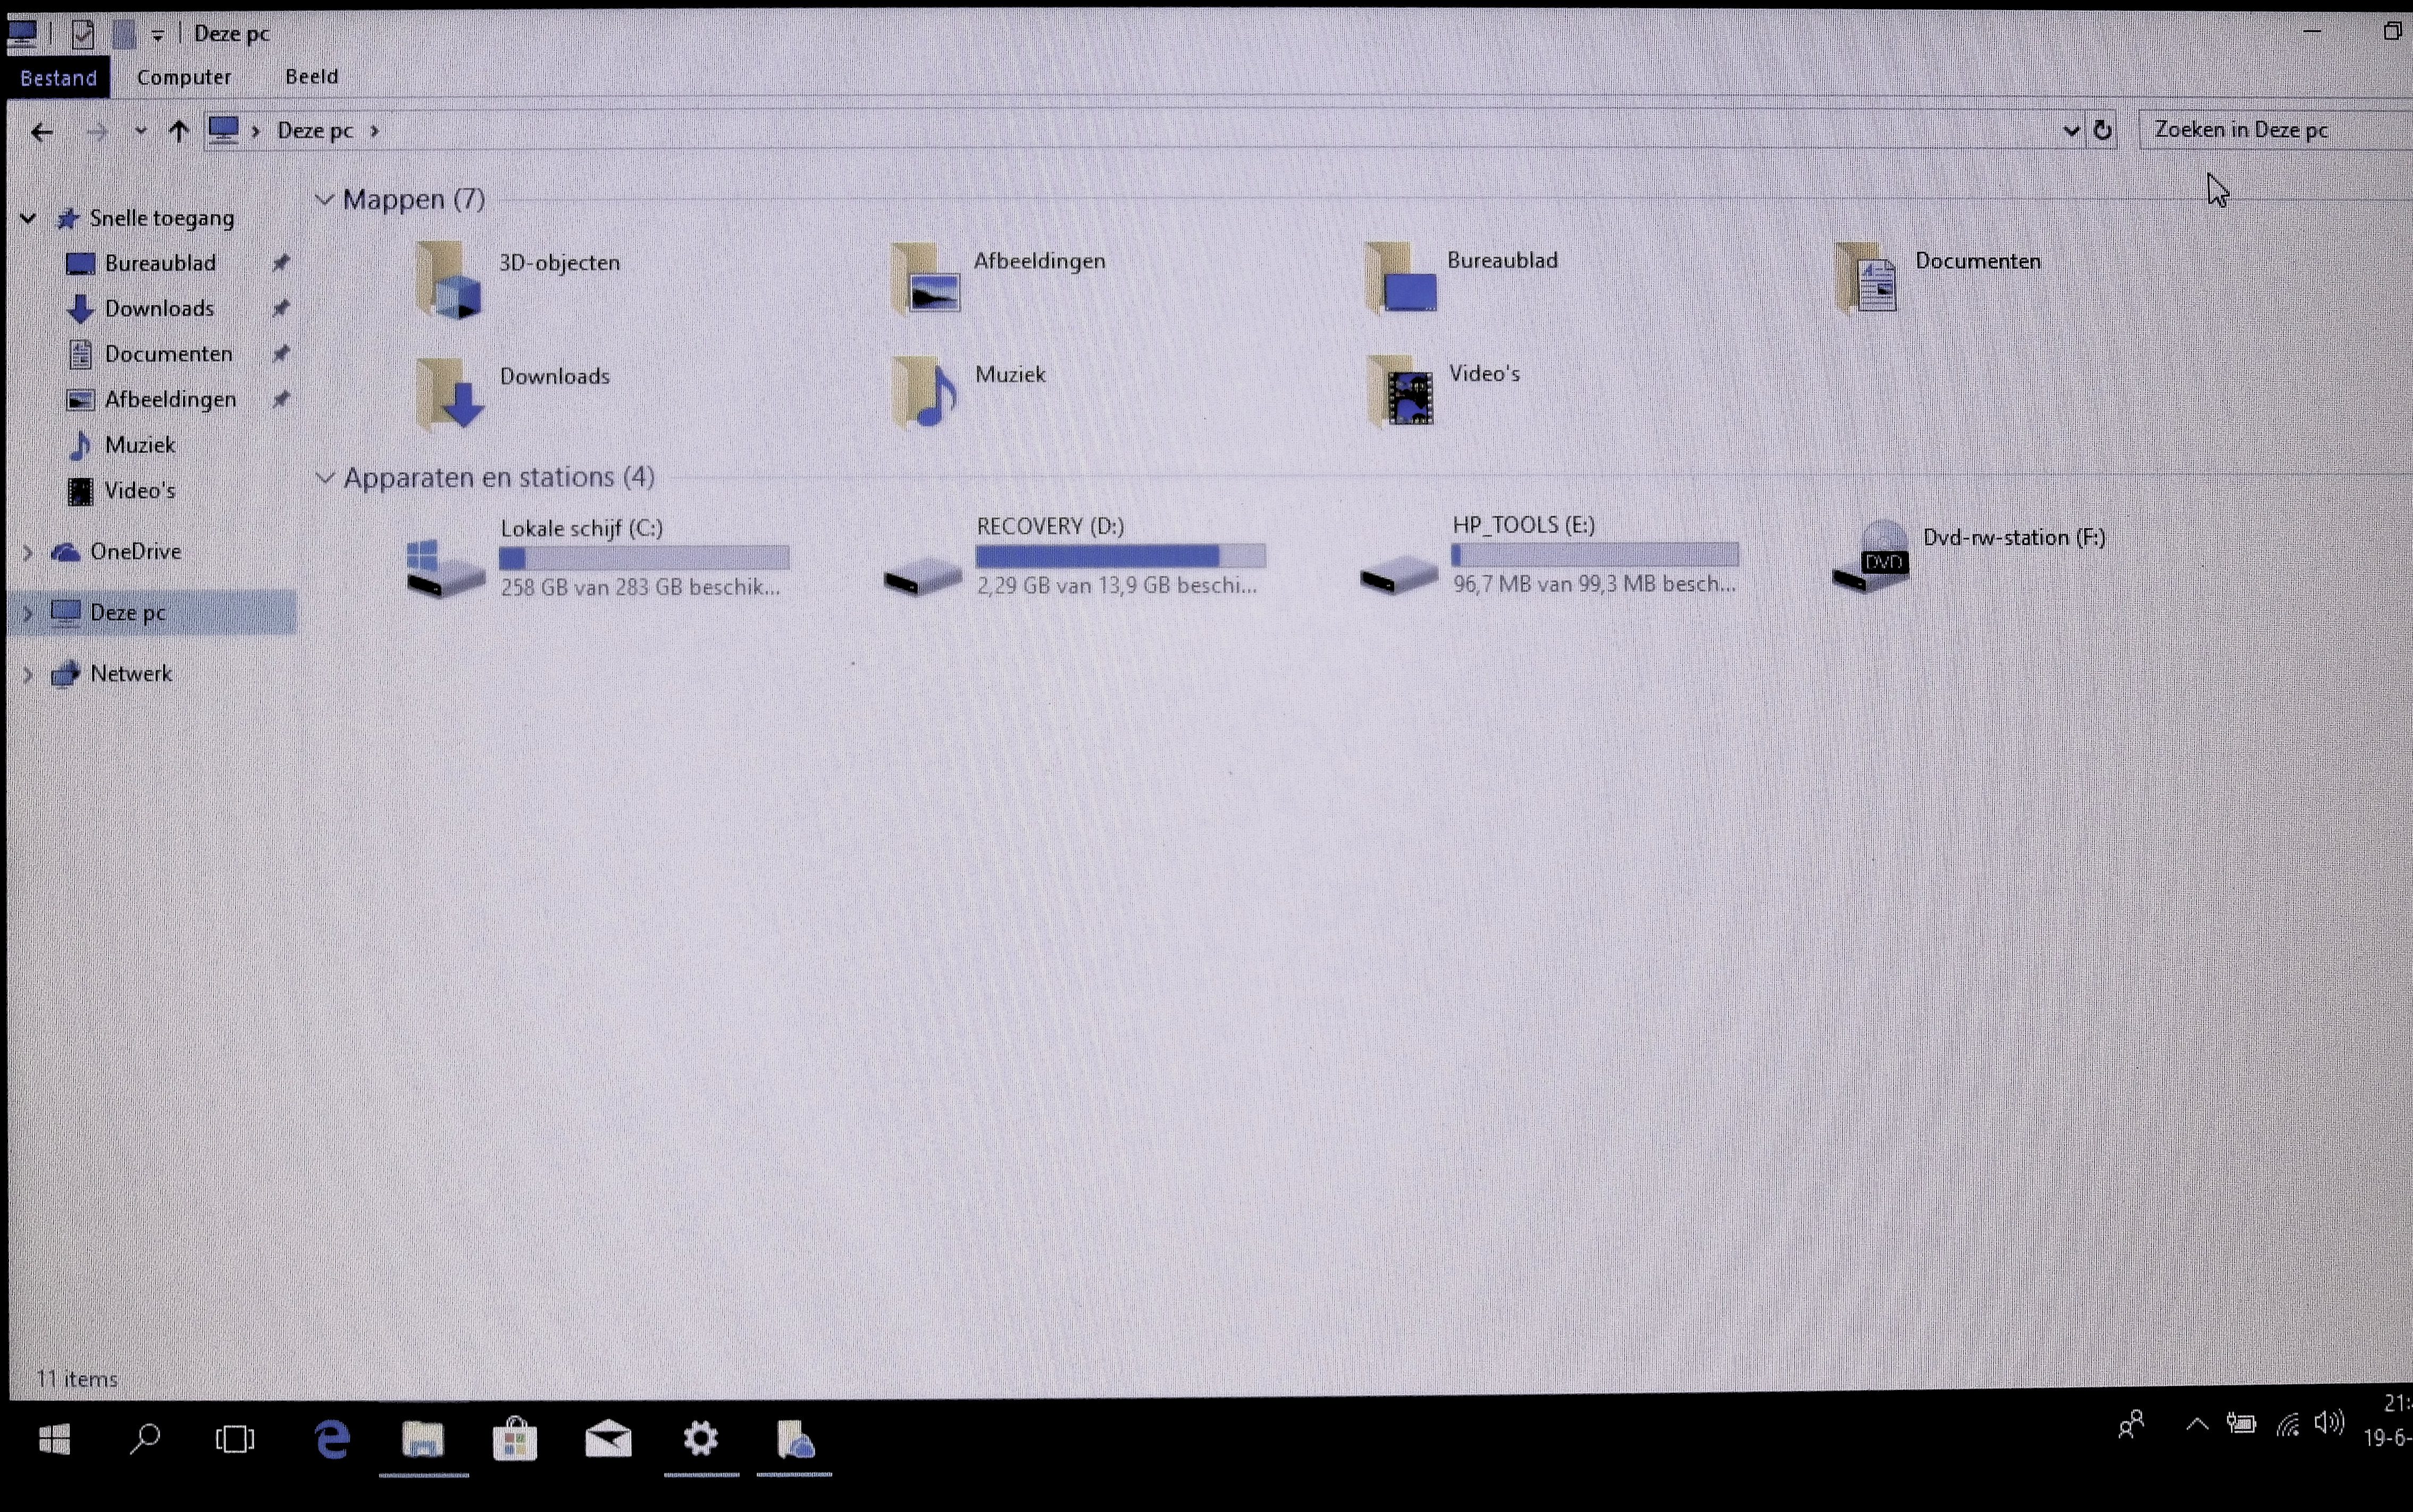This screenshot has width=2413, height=1512.
Task: Collapse the Mappen (7) group
Action: click(x=324, y=199)
